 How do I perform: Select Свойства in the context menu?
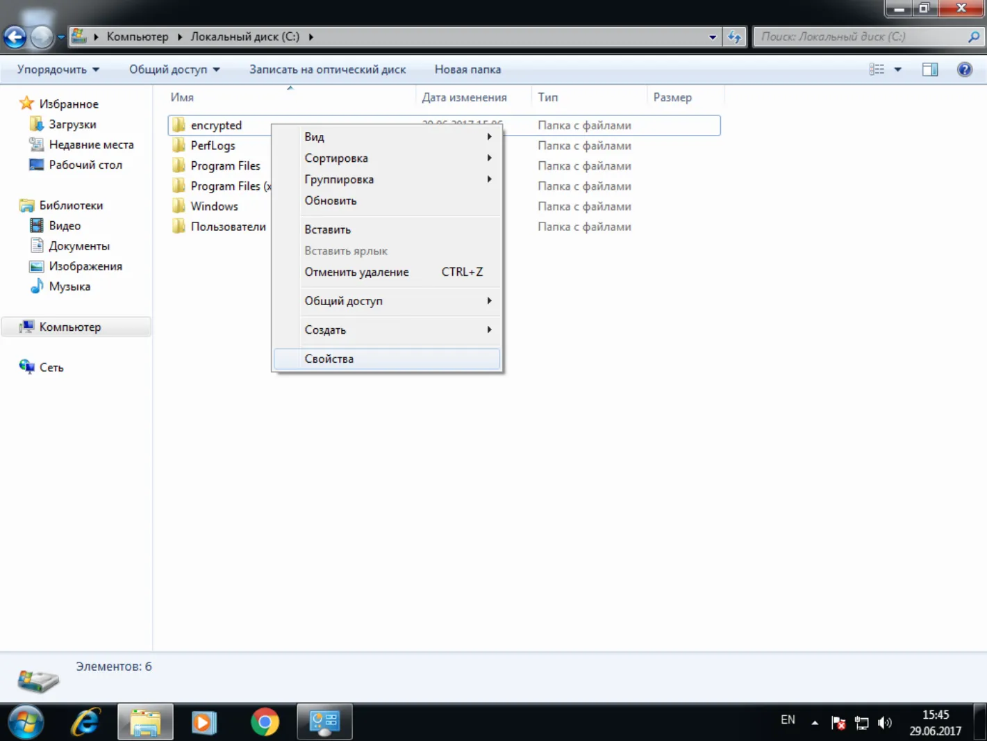pyautogui.click(x=387, y=359)
